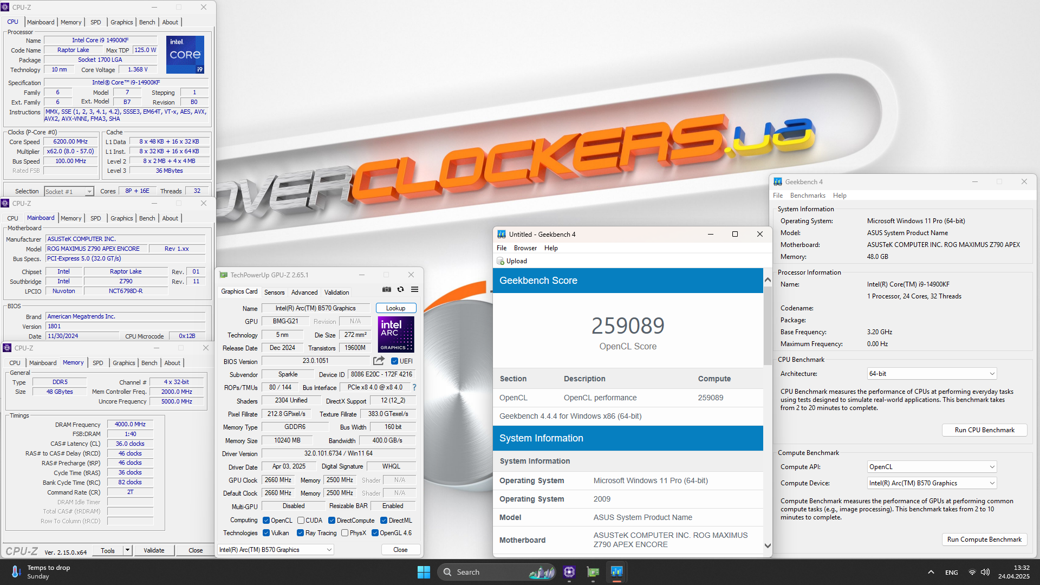Screen dimensions: 1040x585
Task: Click the Close button in GPU-Z
Action: 400,550
